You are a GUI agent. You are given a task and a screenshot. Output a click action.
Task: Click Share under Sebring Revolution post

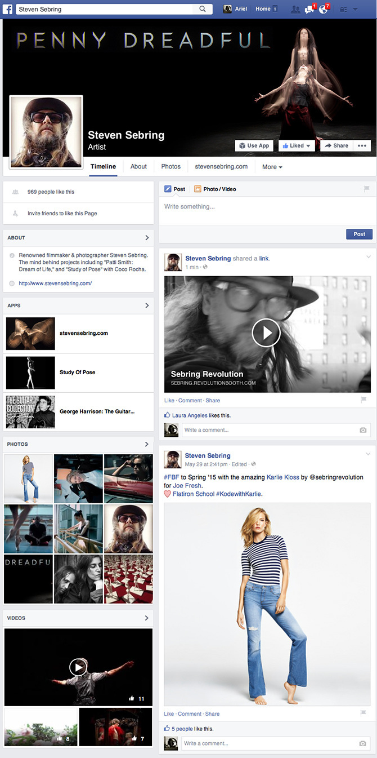click(x=213, y=400)
